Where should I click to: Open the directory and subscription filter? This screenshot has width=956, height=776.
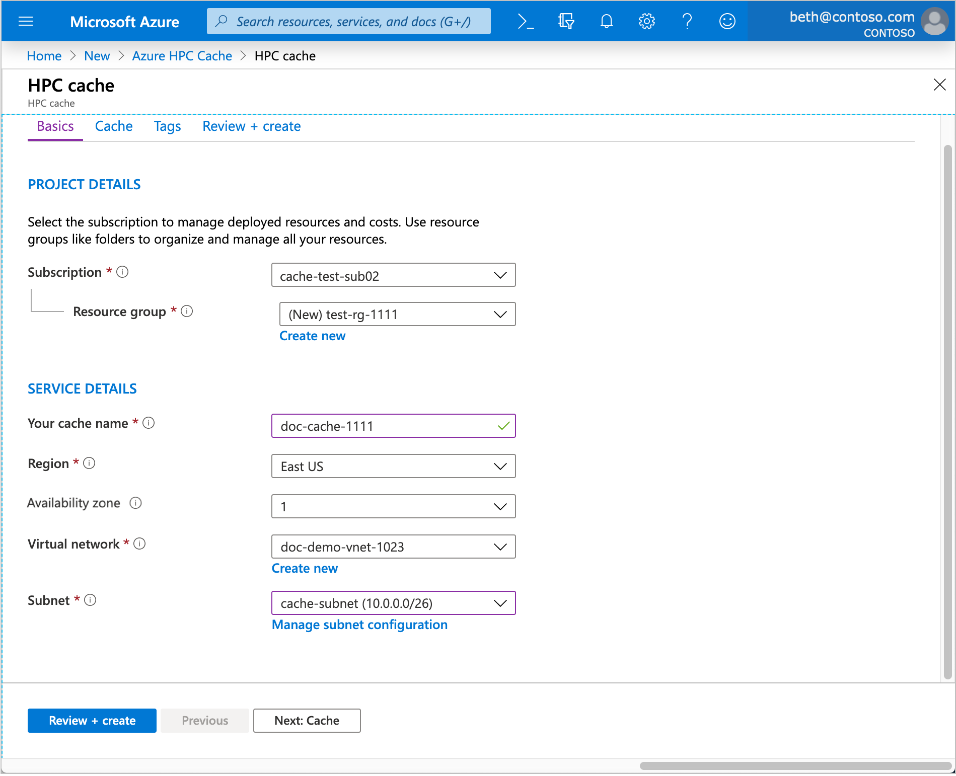pyautogui.click(x=566, y=21)
